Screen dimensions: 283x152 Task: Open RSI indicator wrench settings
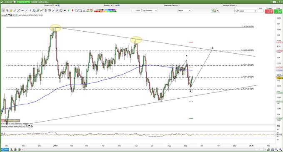click(27, 127)
